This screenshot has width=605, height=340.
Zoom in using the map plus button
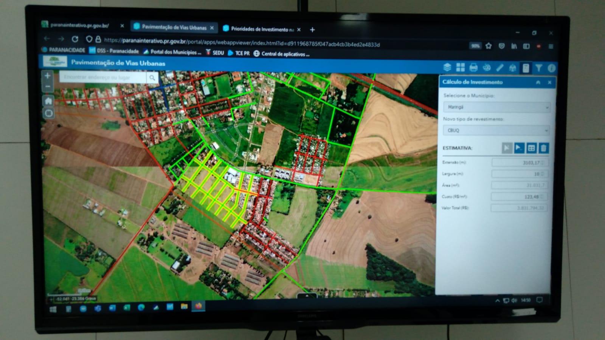tap(48, 76)
